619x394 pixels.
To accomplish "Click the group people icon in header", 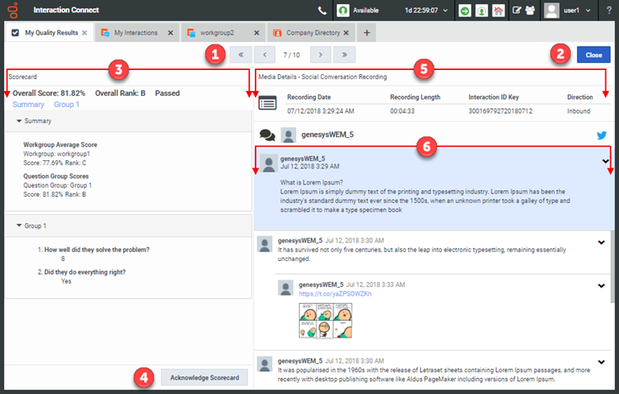I will point(531,11).
